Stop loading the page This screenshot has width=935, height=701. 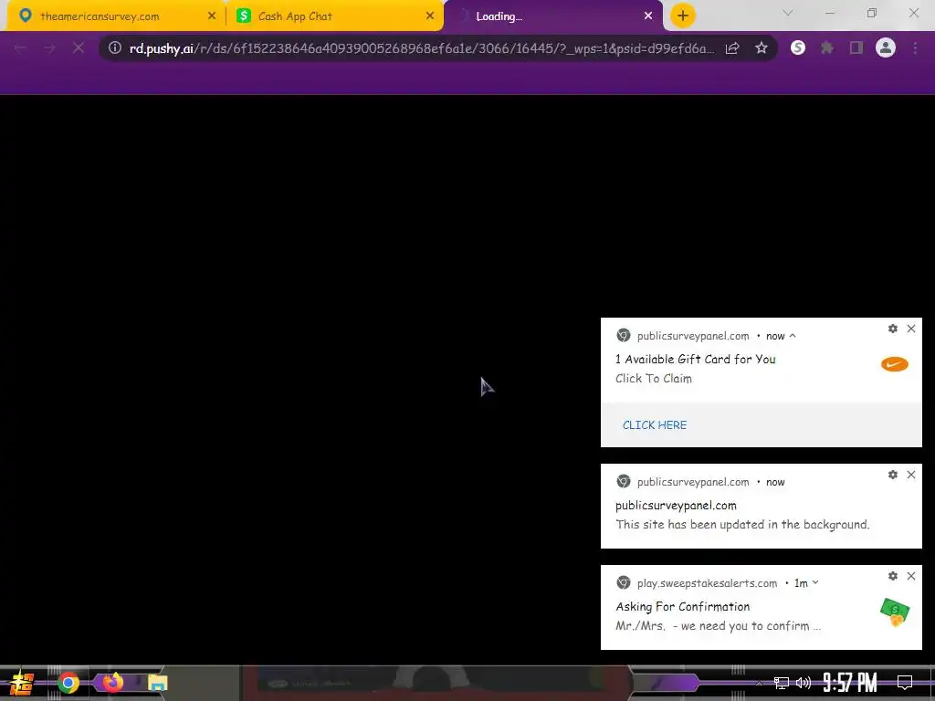(79, 48)
